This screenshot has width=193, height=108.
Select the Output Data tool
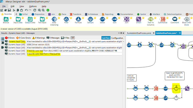click(30, 20)
